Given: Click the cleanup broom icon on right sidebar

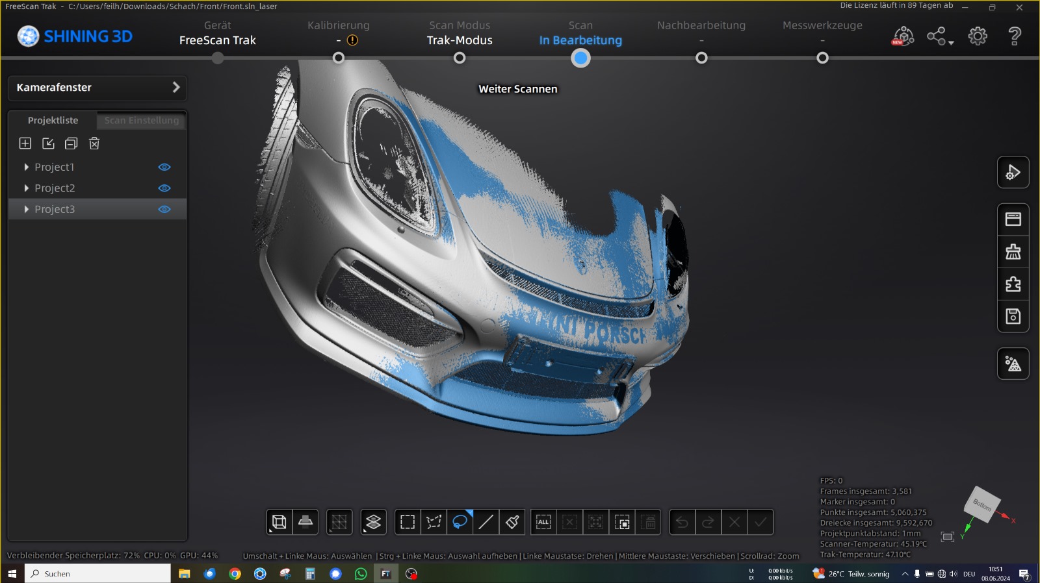Looking at the screenshot, I should (1013, 252).
